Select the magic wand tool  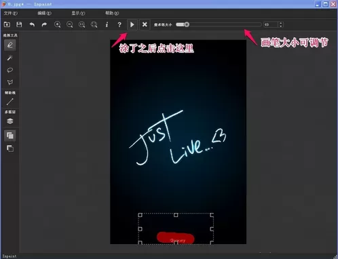tap(10, 58)
